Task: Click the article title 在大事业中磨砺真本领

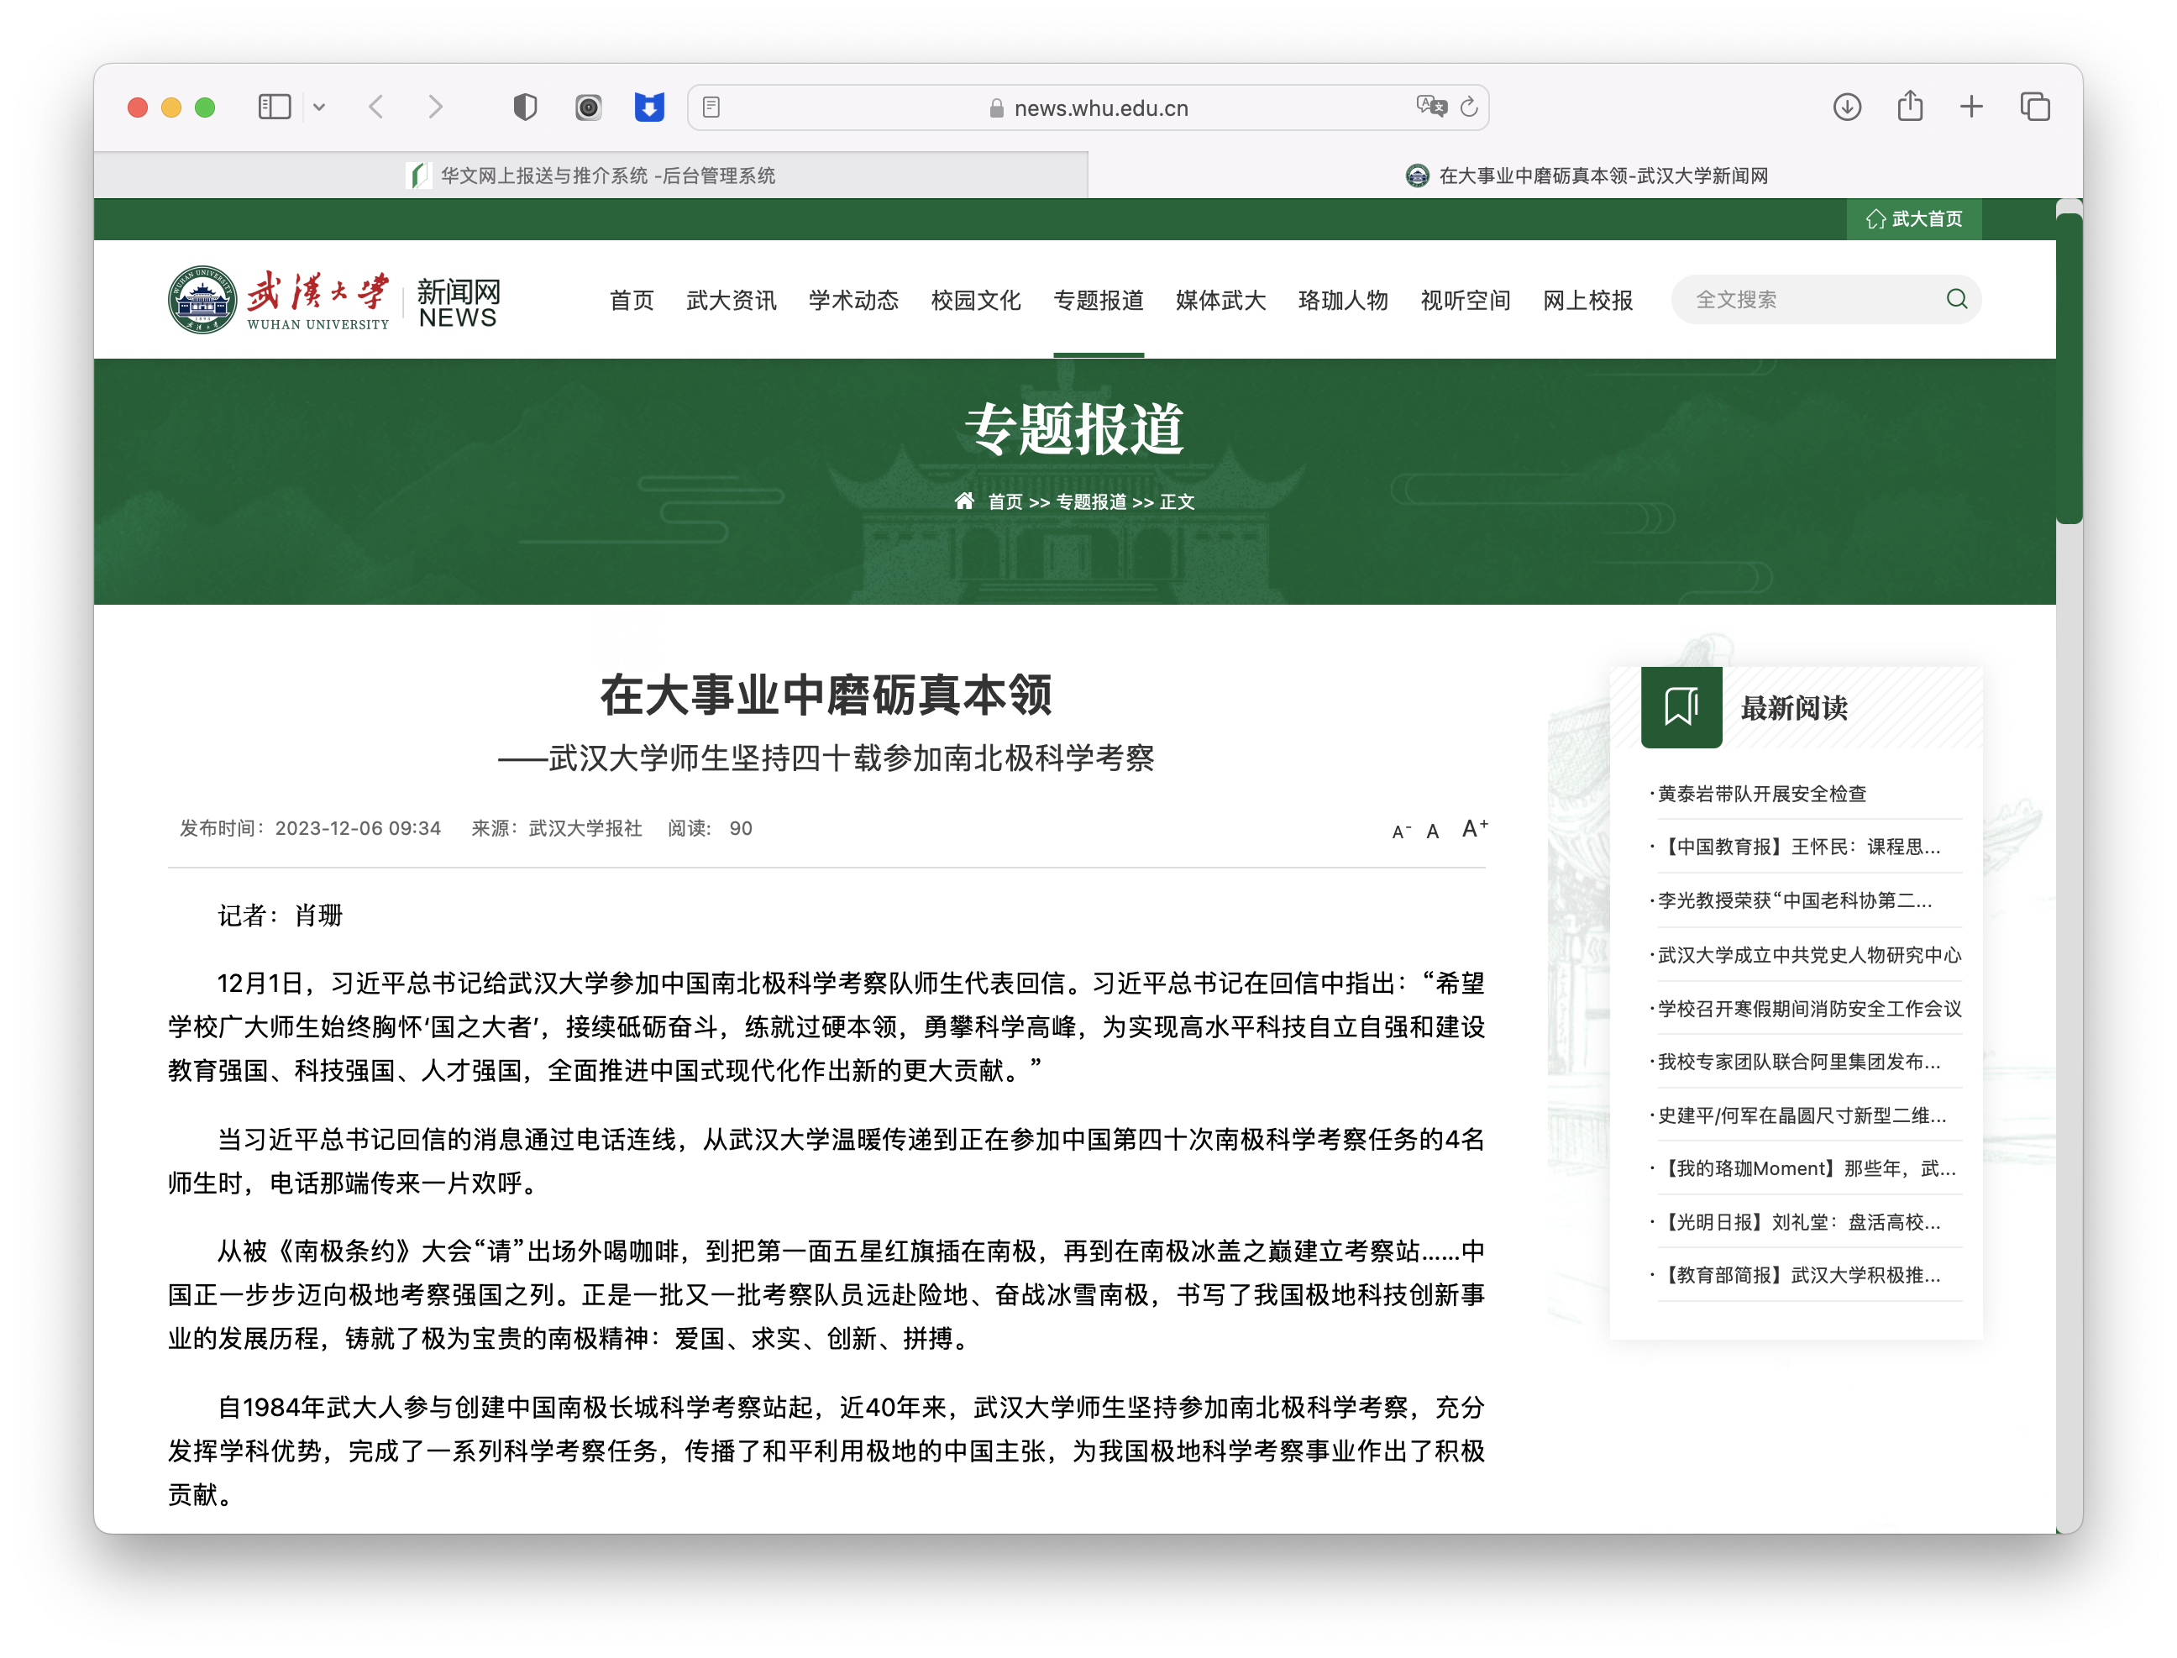Action: point(827,695)
